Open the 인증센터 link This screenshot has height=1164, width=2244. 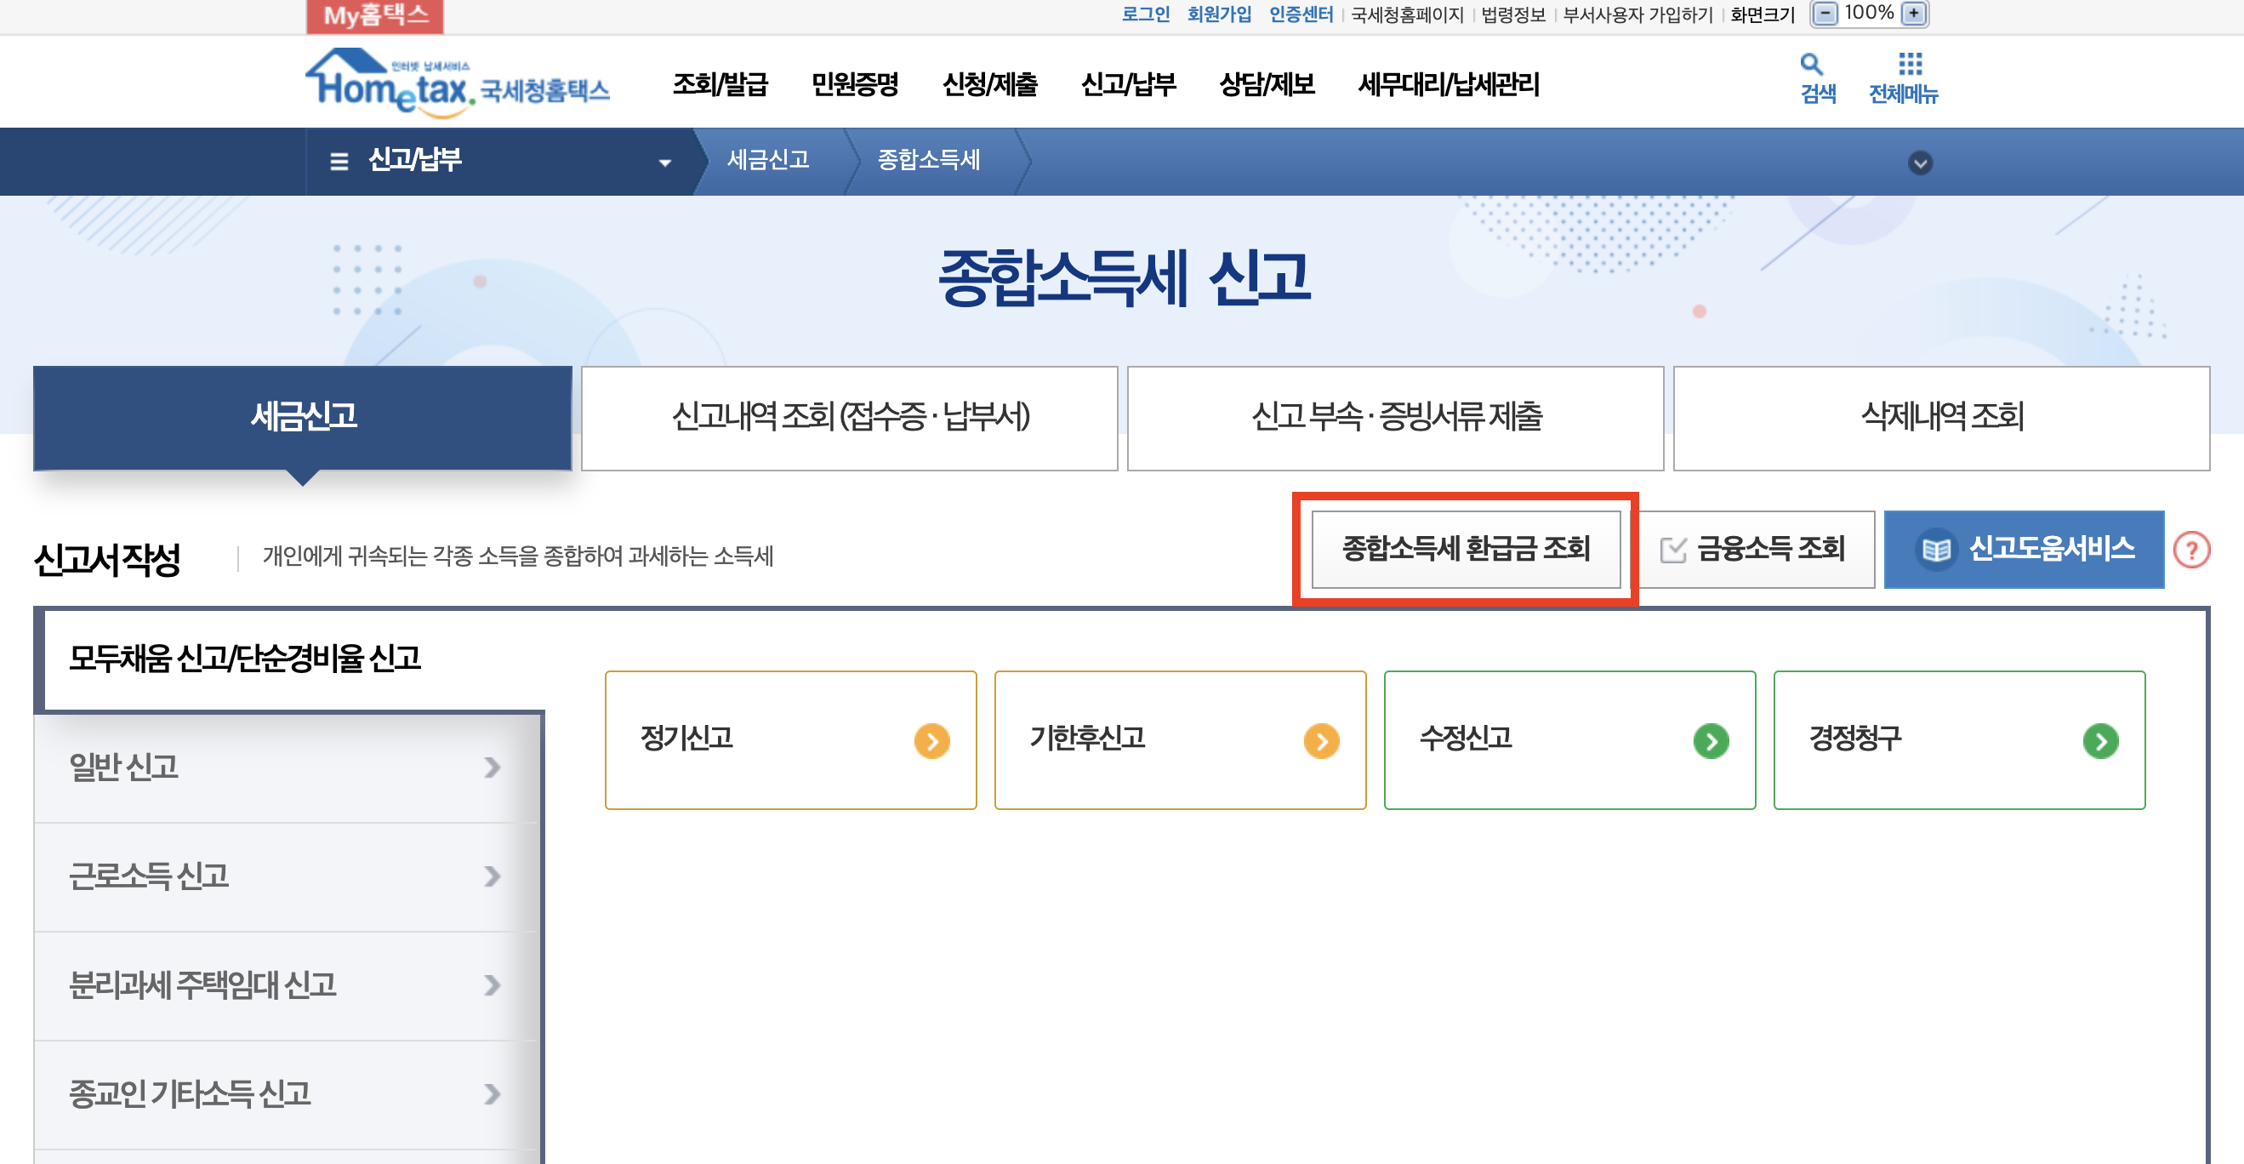coord(1301,14)
